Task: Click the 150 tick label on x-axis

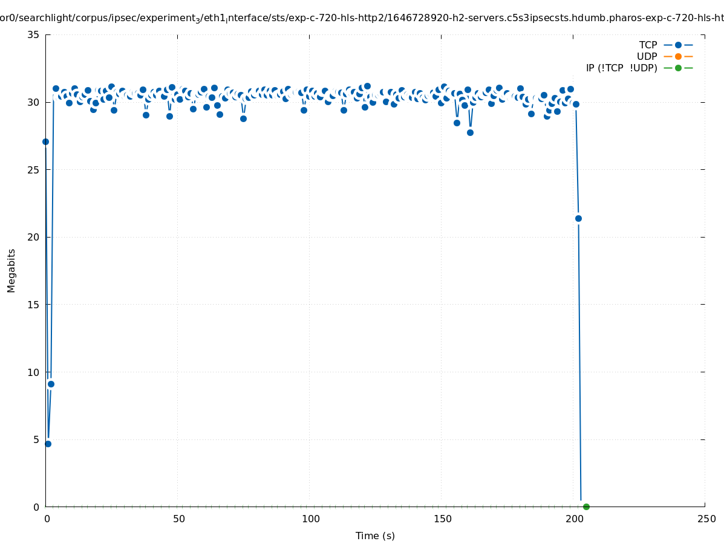Action: click(442, 519)
